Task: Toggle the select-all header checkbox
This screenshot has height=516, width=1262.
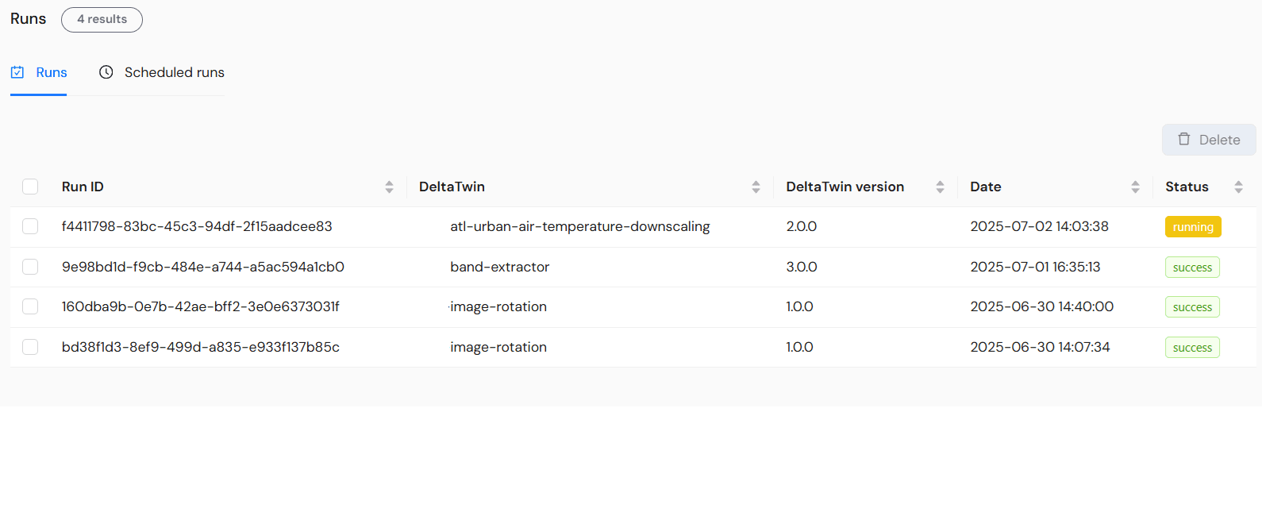Action: pyautogui.click(x=30, y=187)
